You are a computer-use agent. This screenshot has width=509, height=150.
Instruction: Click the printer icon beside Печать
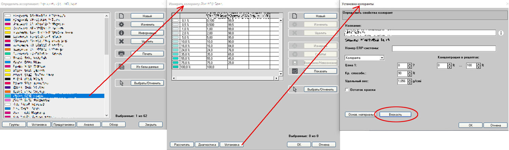(121, 54)
